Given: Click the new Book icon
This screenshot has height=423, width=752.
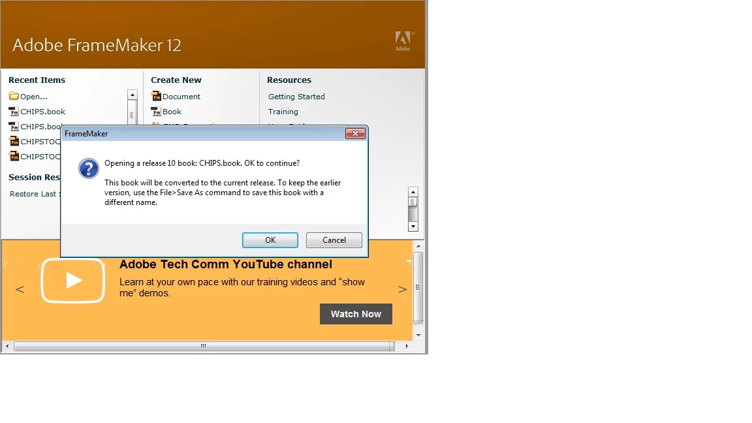Looking at the screenshot, I should coord(156,112).
